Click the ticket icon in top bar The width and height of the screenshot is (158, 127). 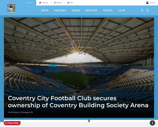pos(40,3)
